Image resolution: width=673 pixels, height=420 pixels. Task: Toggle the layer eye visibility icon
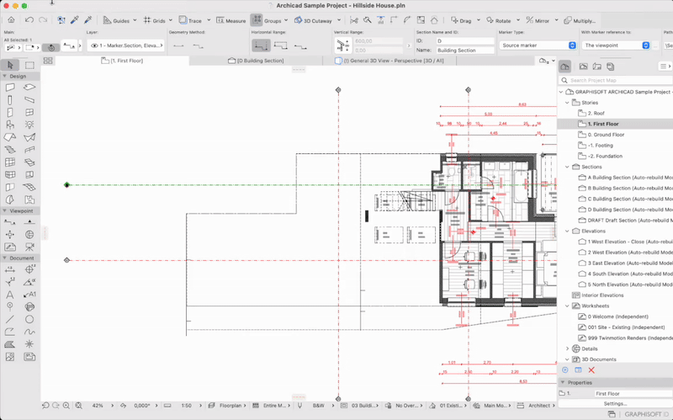coord(94,45)
